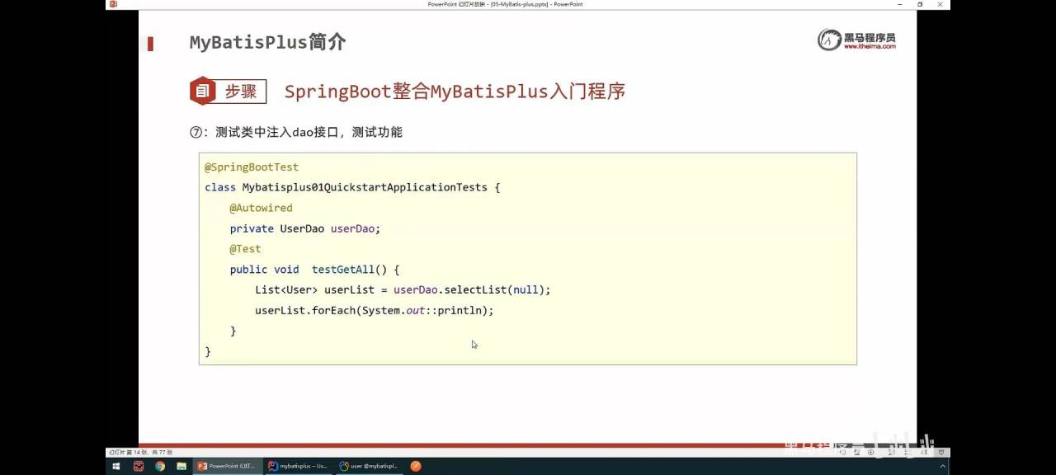This screenshot has width=1056, height=475.
Task: Click the www.itheima.com text under logo
Action: [870, 47]
